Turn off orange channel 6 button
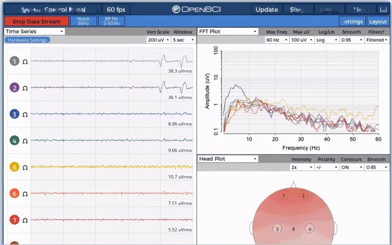Image resolution: width=392 pixels, height=245 pixels. coord(14,194)
